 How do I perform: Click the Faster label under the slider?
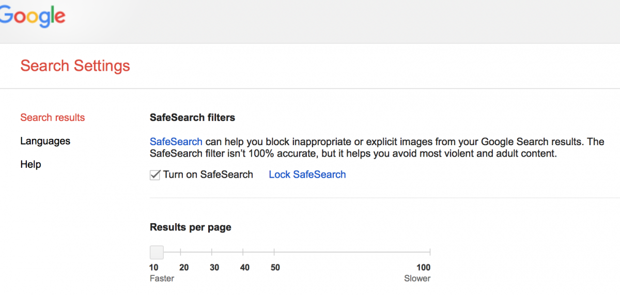[162, 278]
